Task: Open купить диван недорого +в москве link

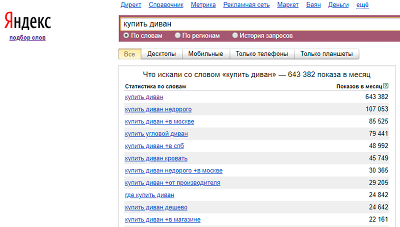Action: point(173,170)
